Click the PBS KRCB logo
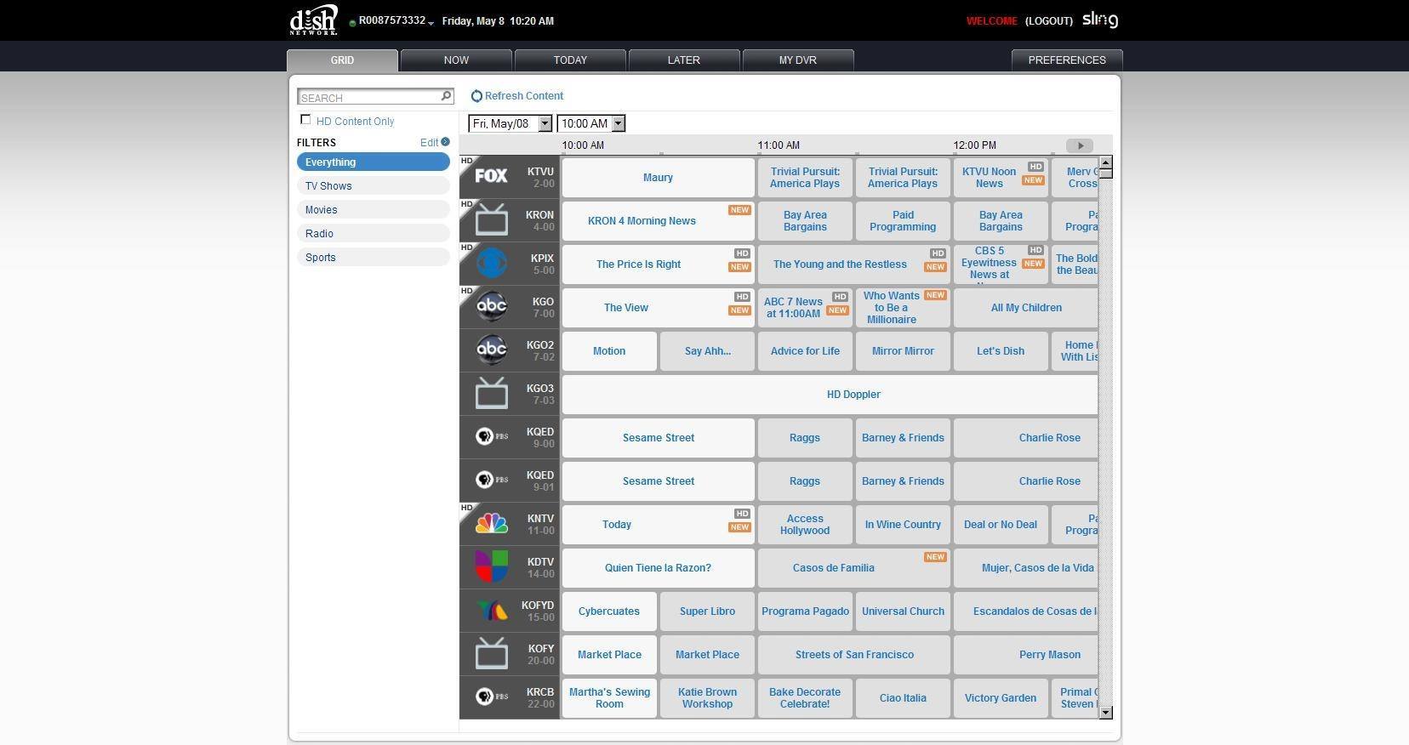Viewport: 1409px width, 745px height. pos(491,697)
